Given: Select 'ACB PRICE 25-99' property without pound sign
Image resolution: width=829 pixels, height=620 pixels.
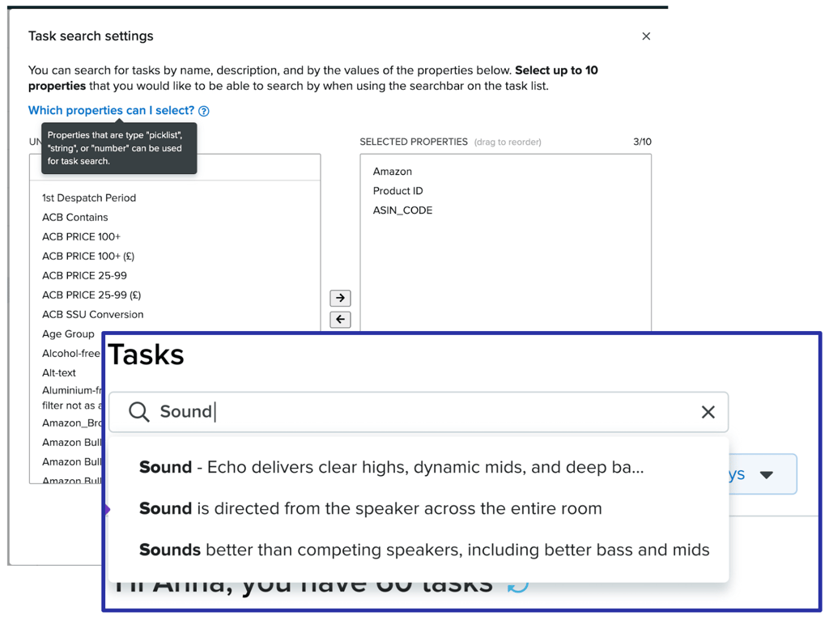Looking at the screenshot, I should [84, 275].
